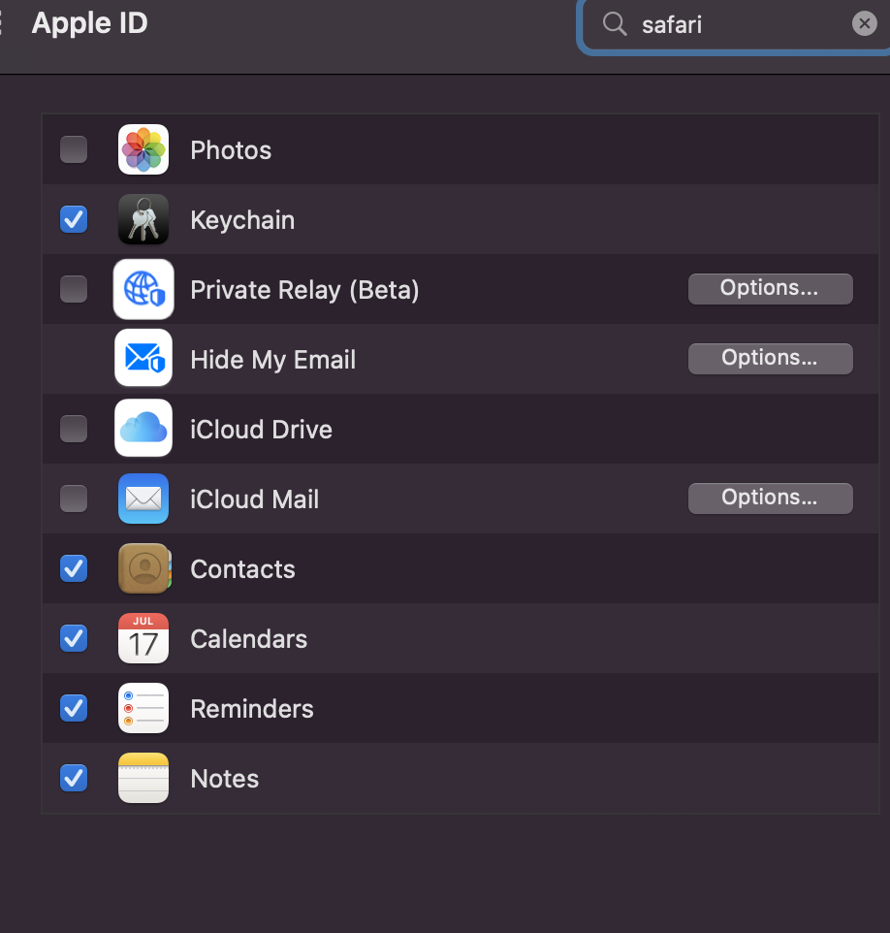Click the Calendars label

pyautogui.click(x=248, y=639)
